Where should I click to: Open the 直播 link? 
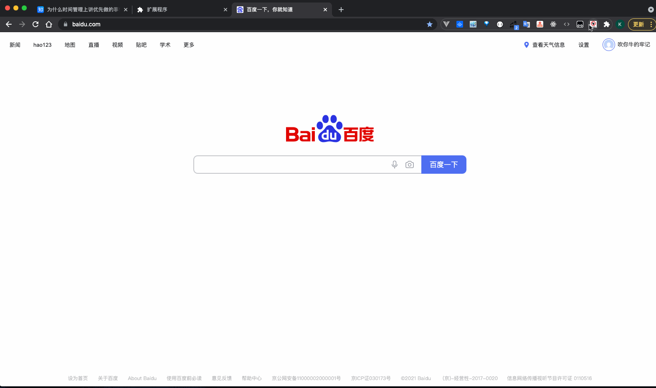tap(94, 45)
